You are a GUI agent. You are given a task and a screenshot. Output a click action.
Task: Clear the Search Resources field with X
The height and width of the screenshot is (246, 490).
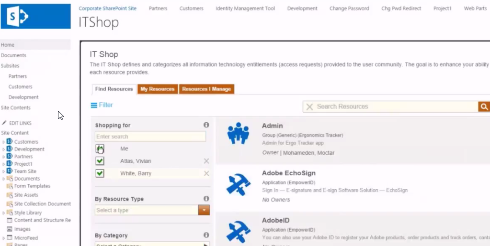point(309,107)
